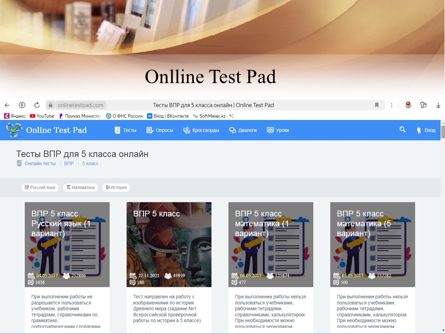
Task: Select the История subject filter
Action: (116, 187)
